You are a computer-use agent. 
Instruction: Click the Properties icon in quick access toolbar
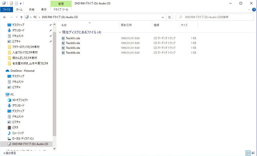pos(11,4)
